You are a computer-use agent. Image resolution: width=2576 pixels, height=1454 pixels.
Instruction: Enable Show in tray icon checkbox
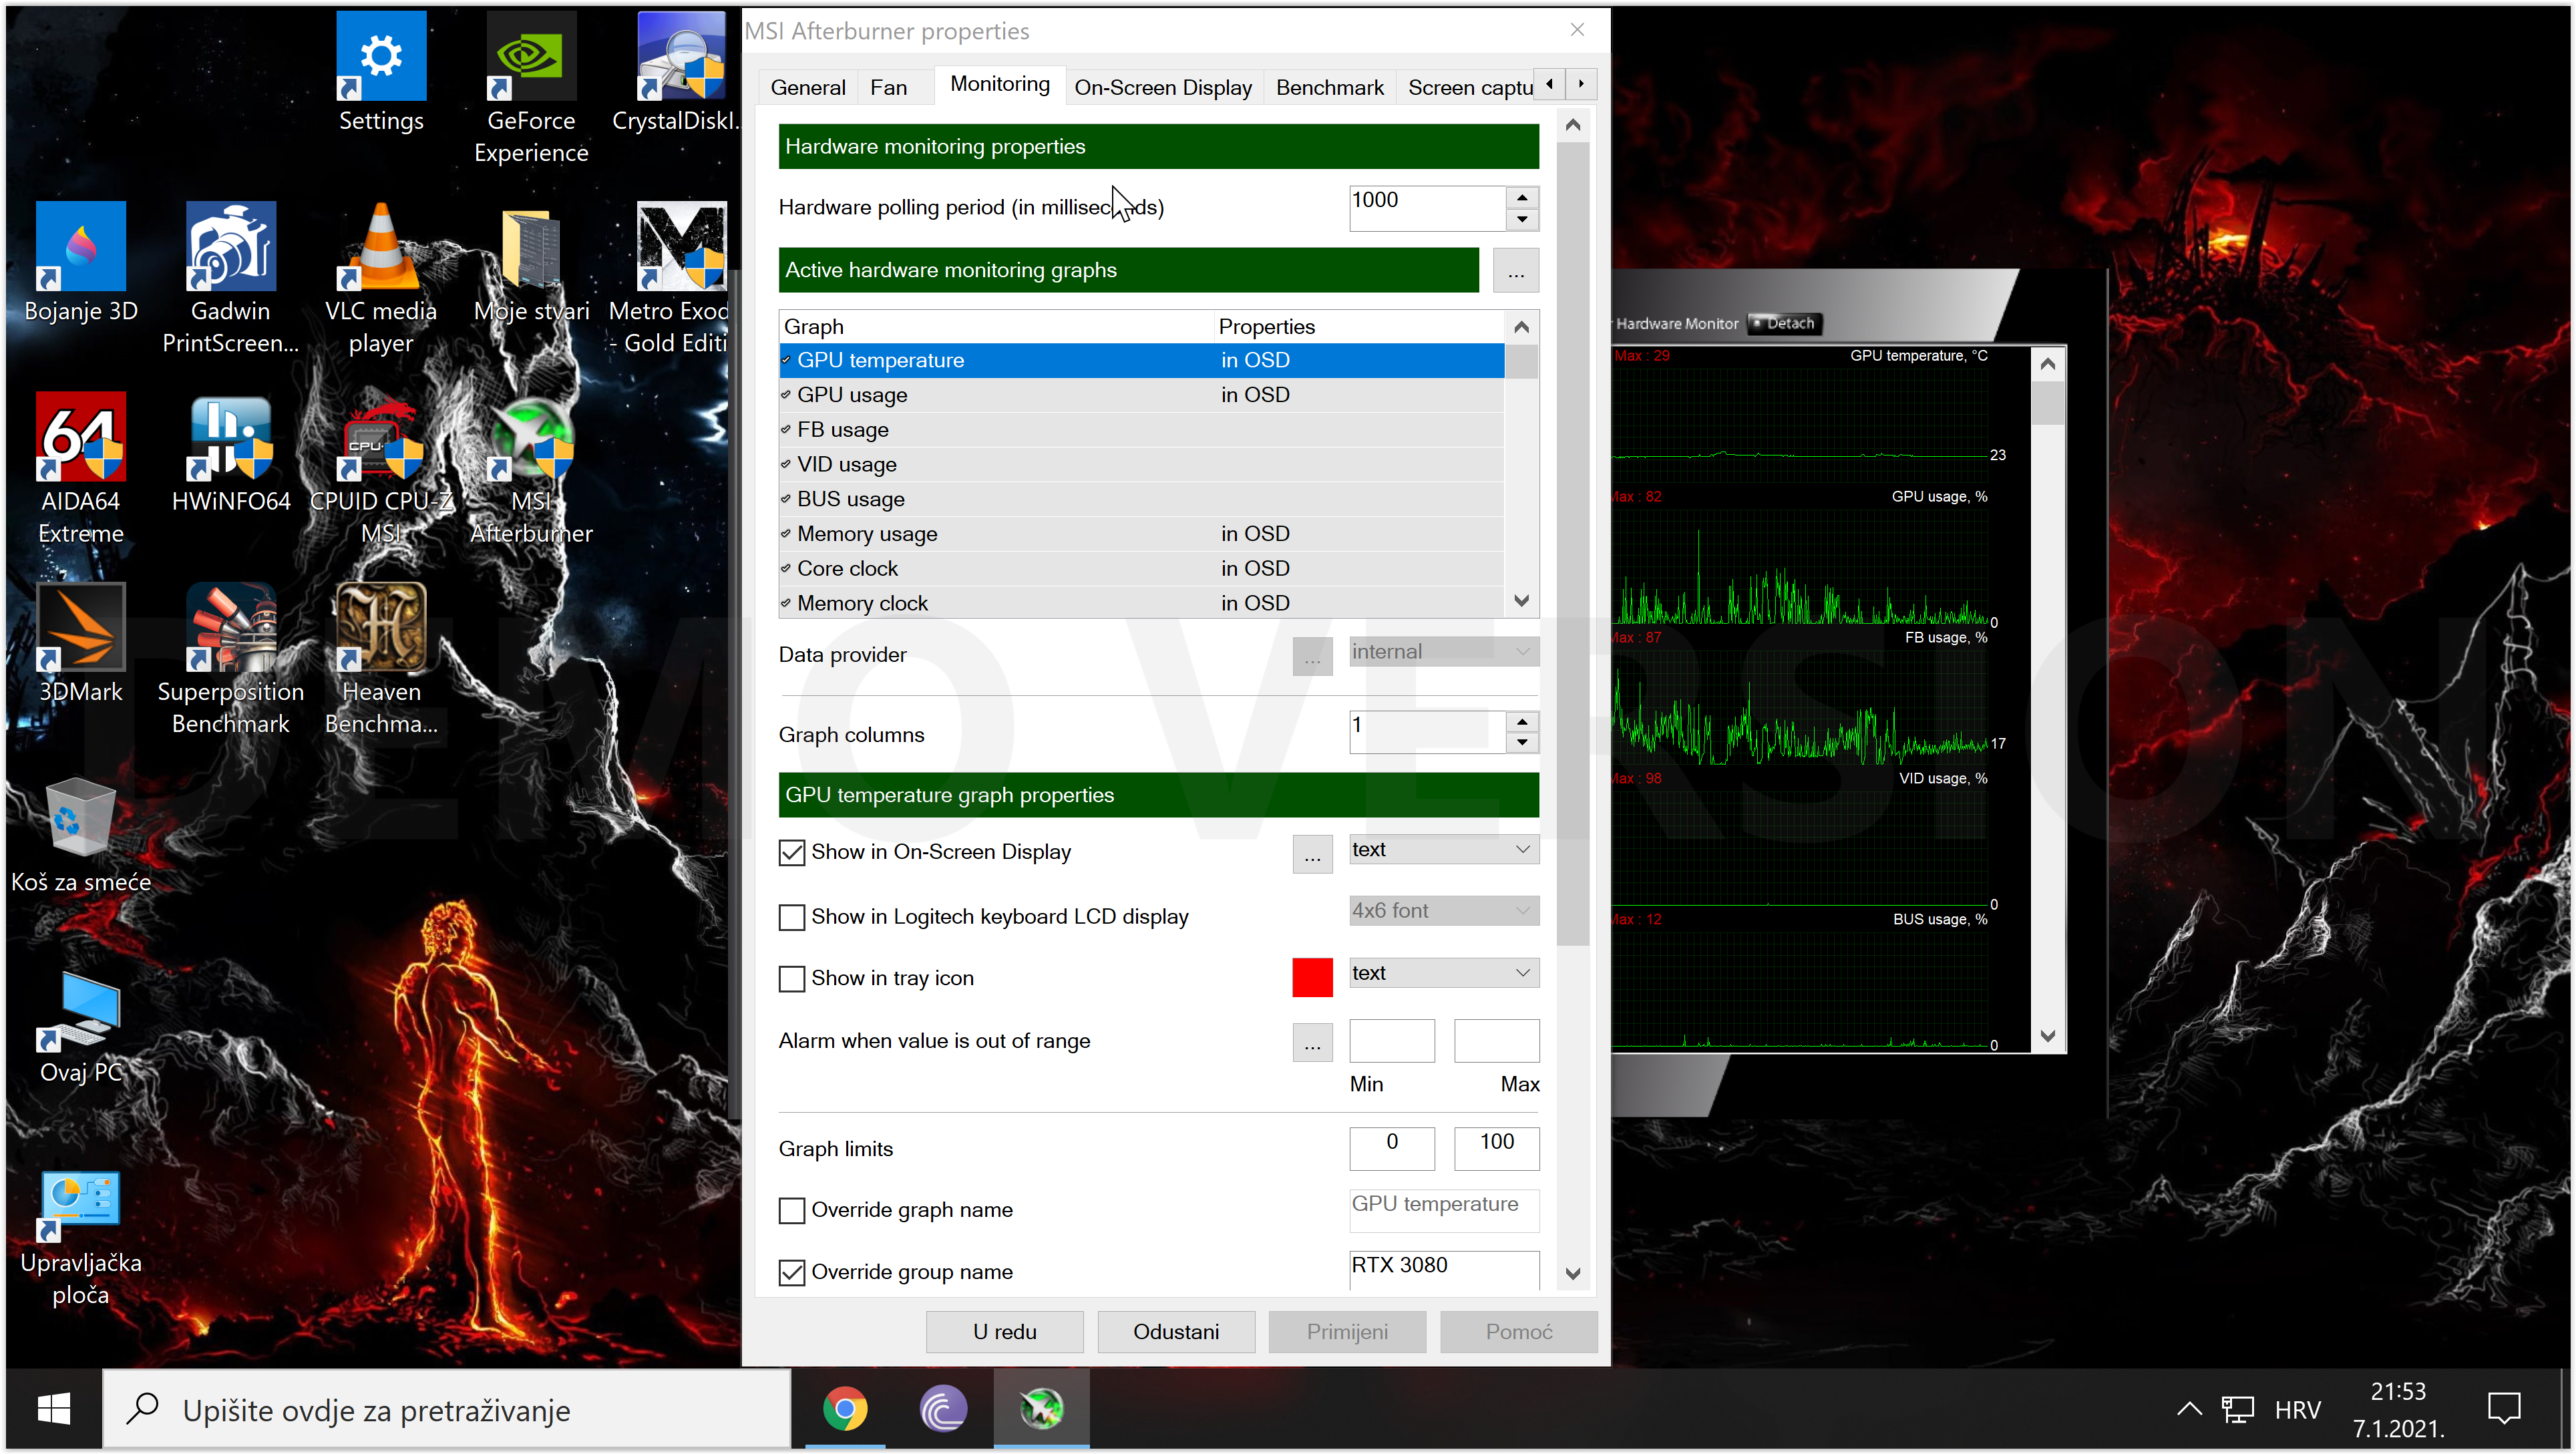click(x=791, y=978)
